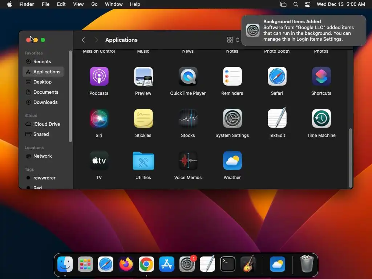The width and height of the screenshot is (372, 279).
Task: Open Shared in the sidebar
Action: click(x=44, y=134)
